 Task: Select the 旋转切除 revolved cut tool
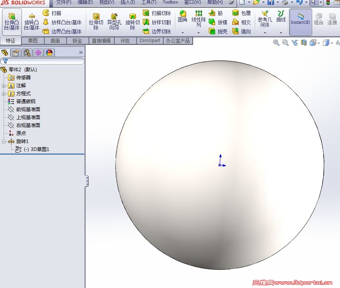[x=132, y=22]
